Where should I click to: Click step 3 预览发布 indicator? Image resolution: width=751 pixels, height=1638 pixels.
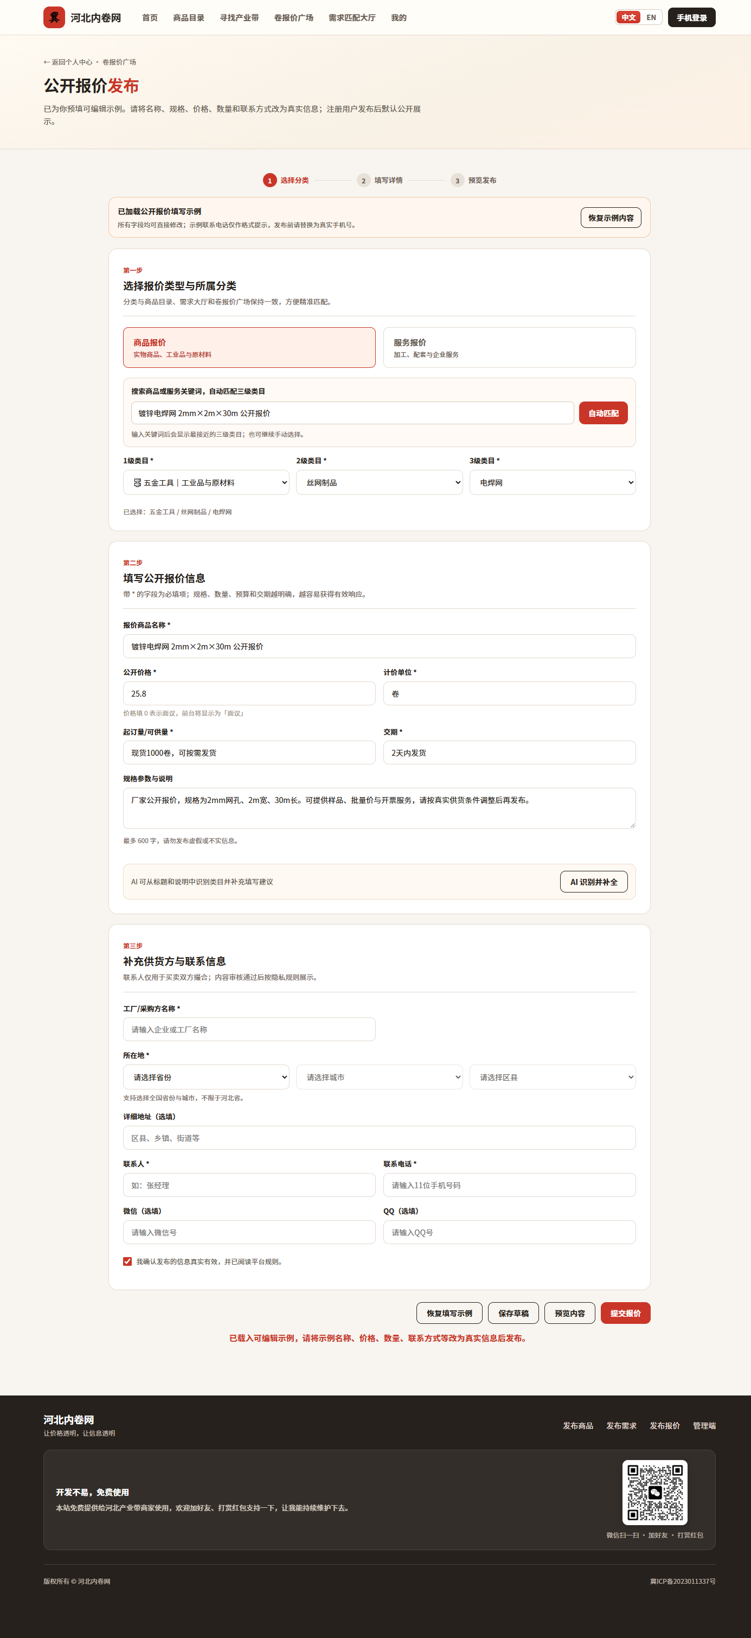pos(473,181)
